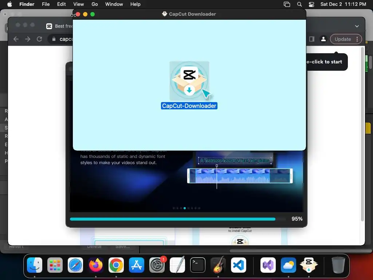This screenshot has height=280, width=373.
Task: Go back in the Chrome window
Action: pyautogui.click(x=16, y=39)
